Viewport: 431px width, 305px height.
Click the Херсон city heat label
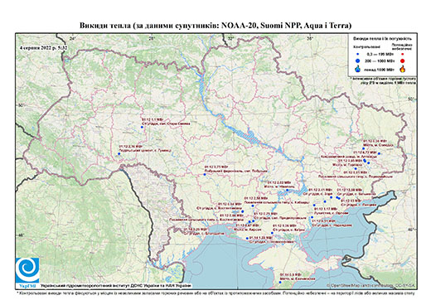coord(248,227)
